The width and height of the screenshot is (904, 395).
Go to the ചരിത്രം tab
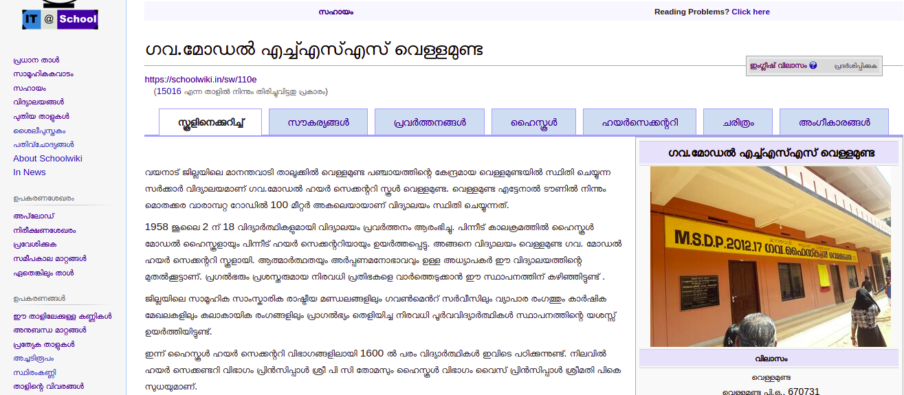(x=738, y=122)
